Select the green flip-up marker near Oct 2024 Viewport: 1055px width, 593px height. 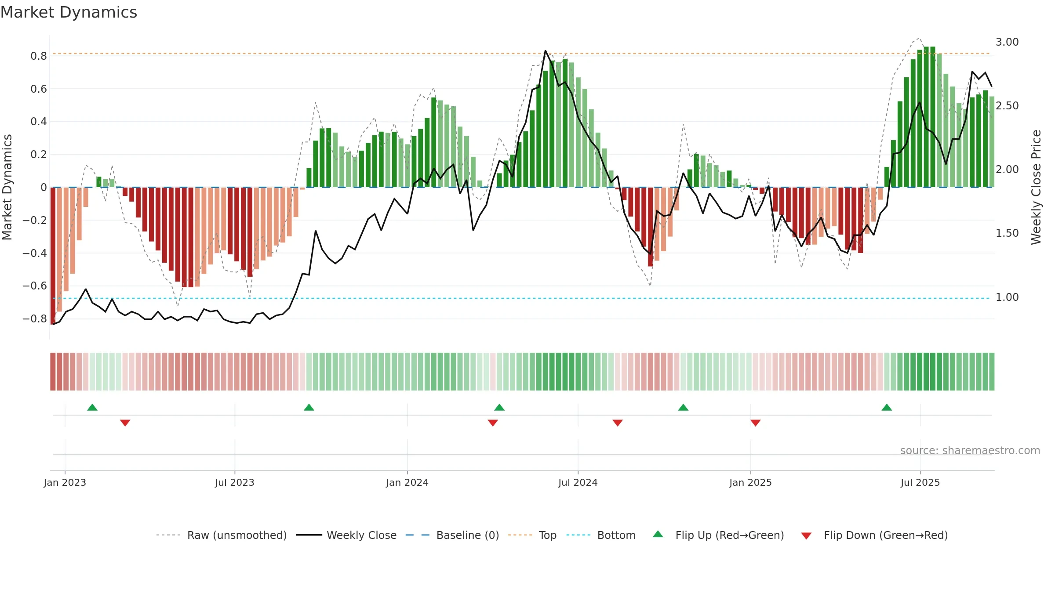coord(683,407)
